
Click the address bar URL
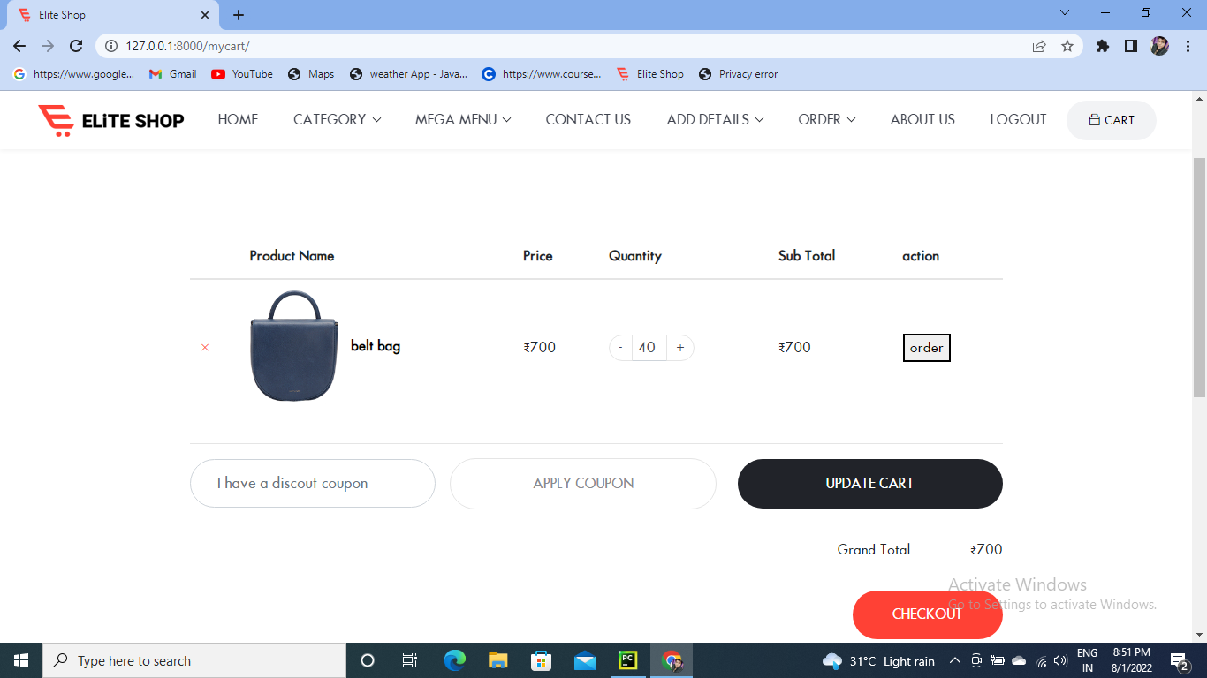[187, 46]
